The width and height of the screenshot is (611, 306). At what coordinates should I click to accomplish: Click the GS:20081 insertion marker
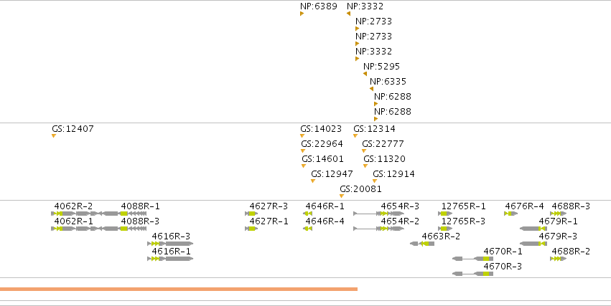coord(342,196)
